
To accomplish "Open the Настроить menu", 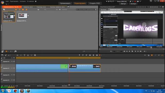I will [x=23, y=1].
